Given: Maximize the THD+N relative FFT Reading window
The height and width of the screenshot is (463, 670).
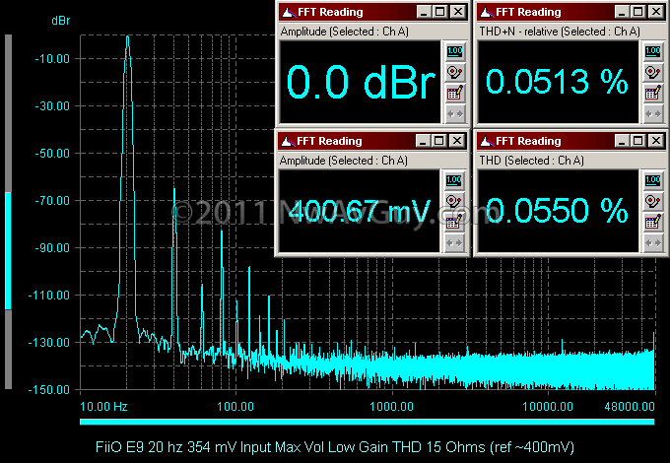Looking at the screenshot, I should point(638,12).
